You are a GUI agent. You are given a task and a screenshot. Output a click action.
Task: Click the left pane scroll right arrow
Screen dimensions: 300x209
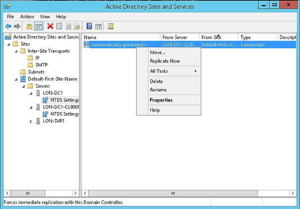coord(75,193)
